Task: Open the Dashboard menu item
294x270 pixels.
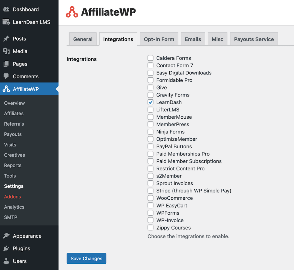Action: (x=29, y=9)
